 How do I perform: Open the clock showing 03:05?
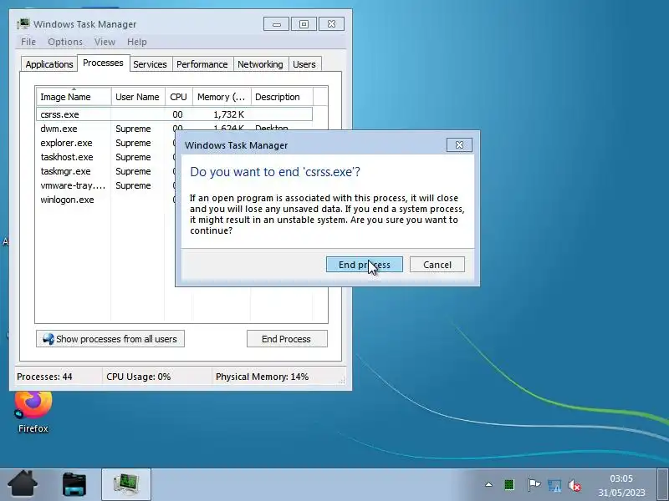(x=621, y=485)
